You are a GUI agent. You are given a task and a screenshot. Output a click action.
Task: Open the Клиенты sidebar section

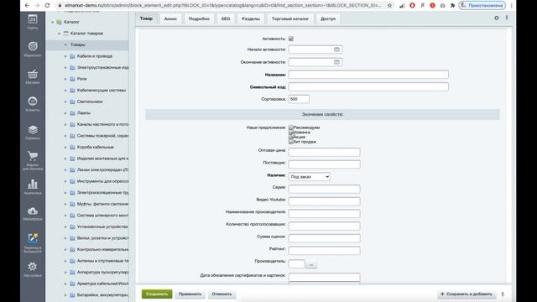33,104
